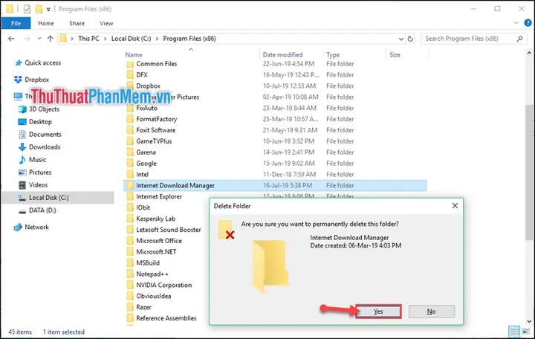
Task: Select the Razer folder icon
Action: coord(129,307)
